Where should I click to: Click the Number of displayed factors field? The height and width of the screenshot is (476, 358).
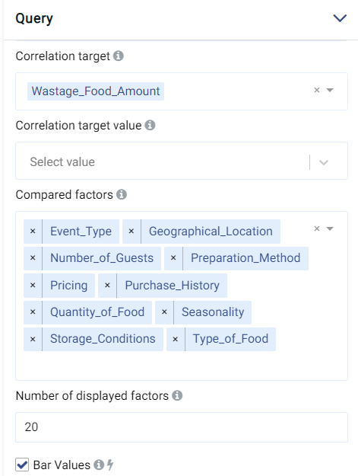point(182,427)
